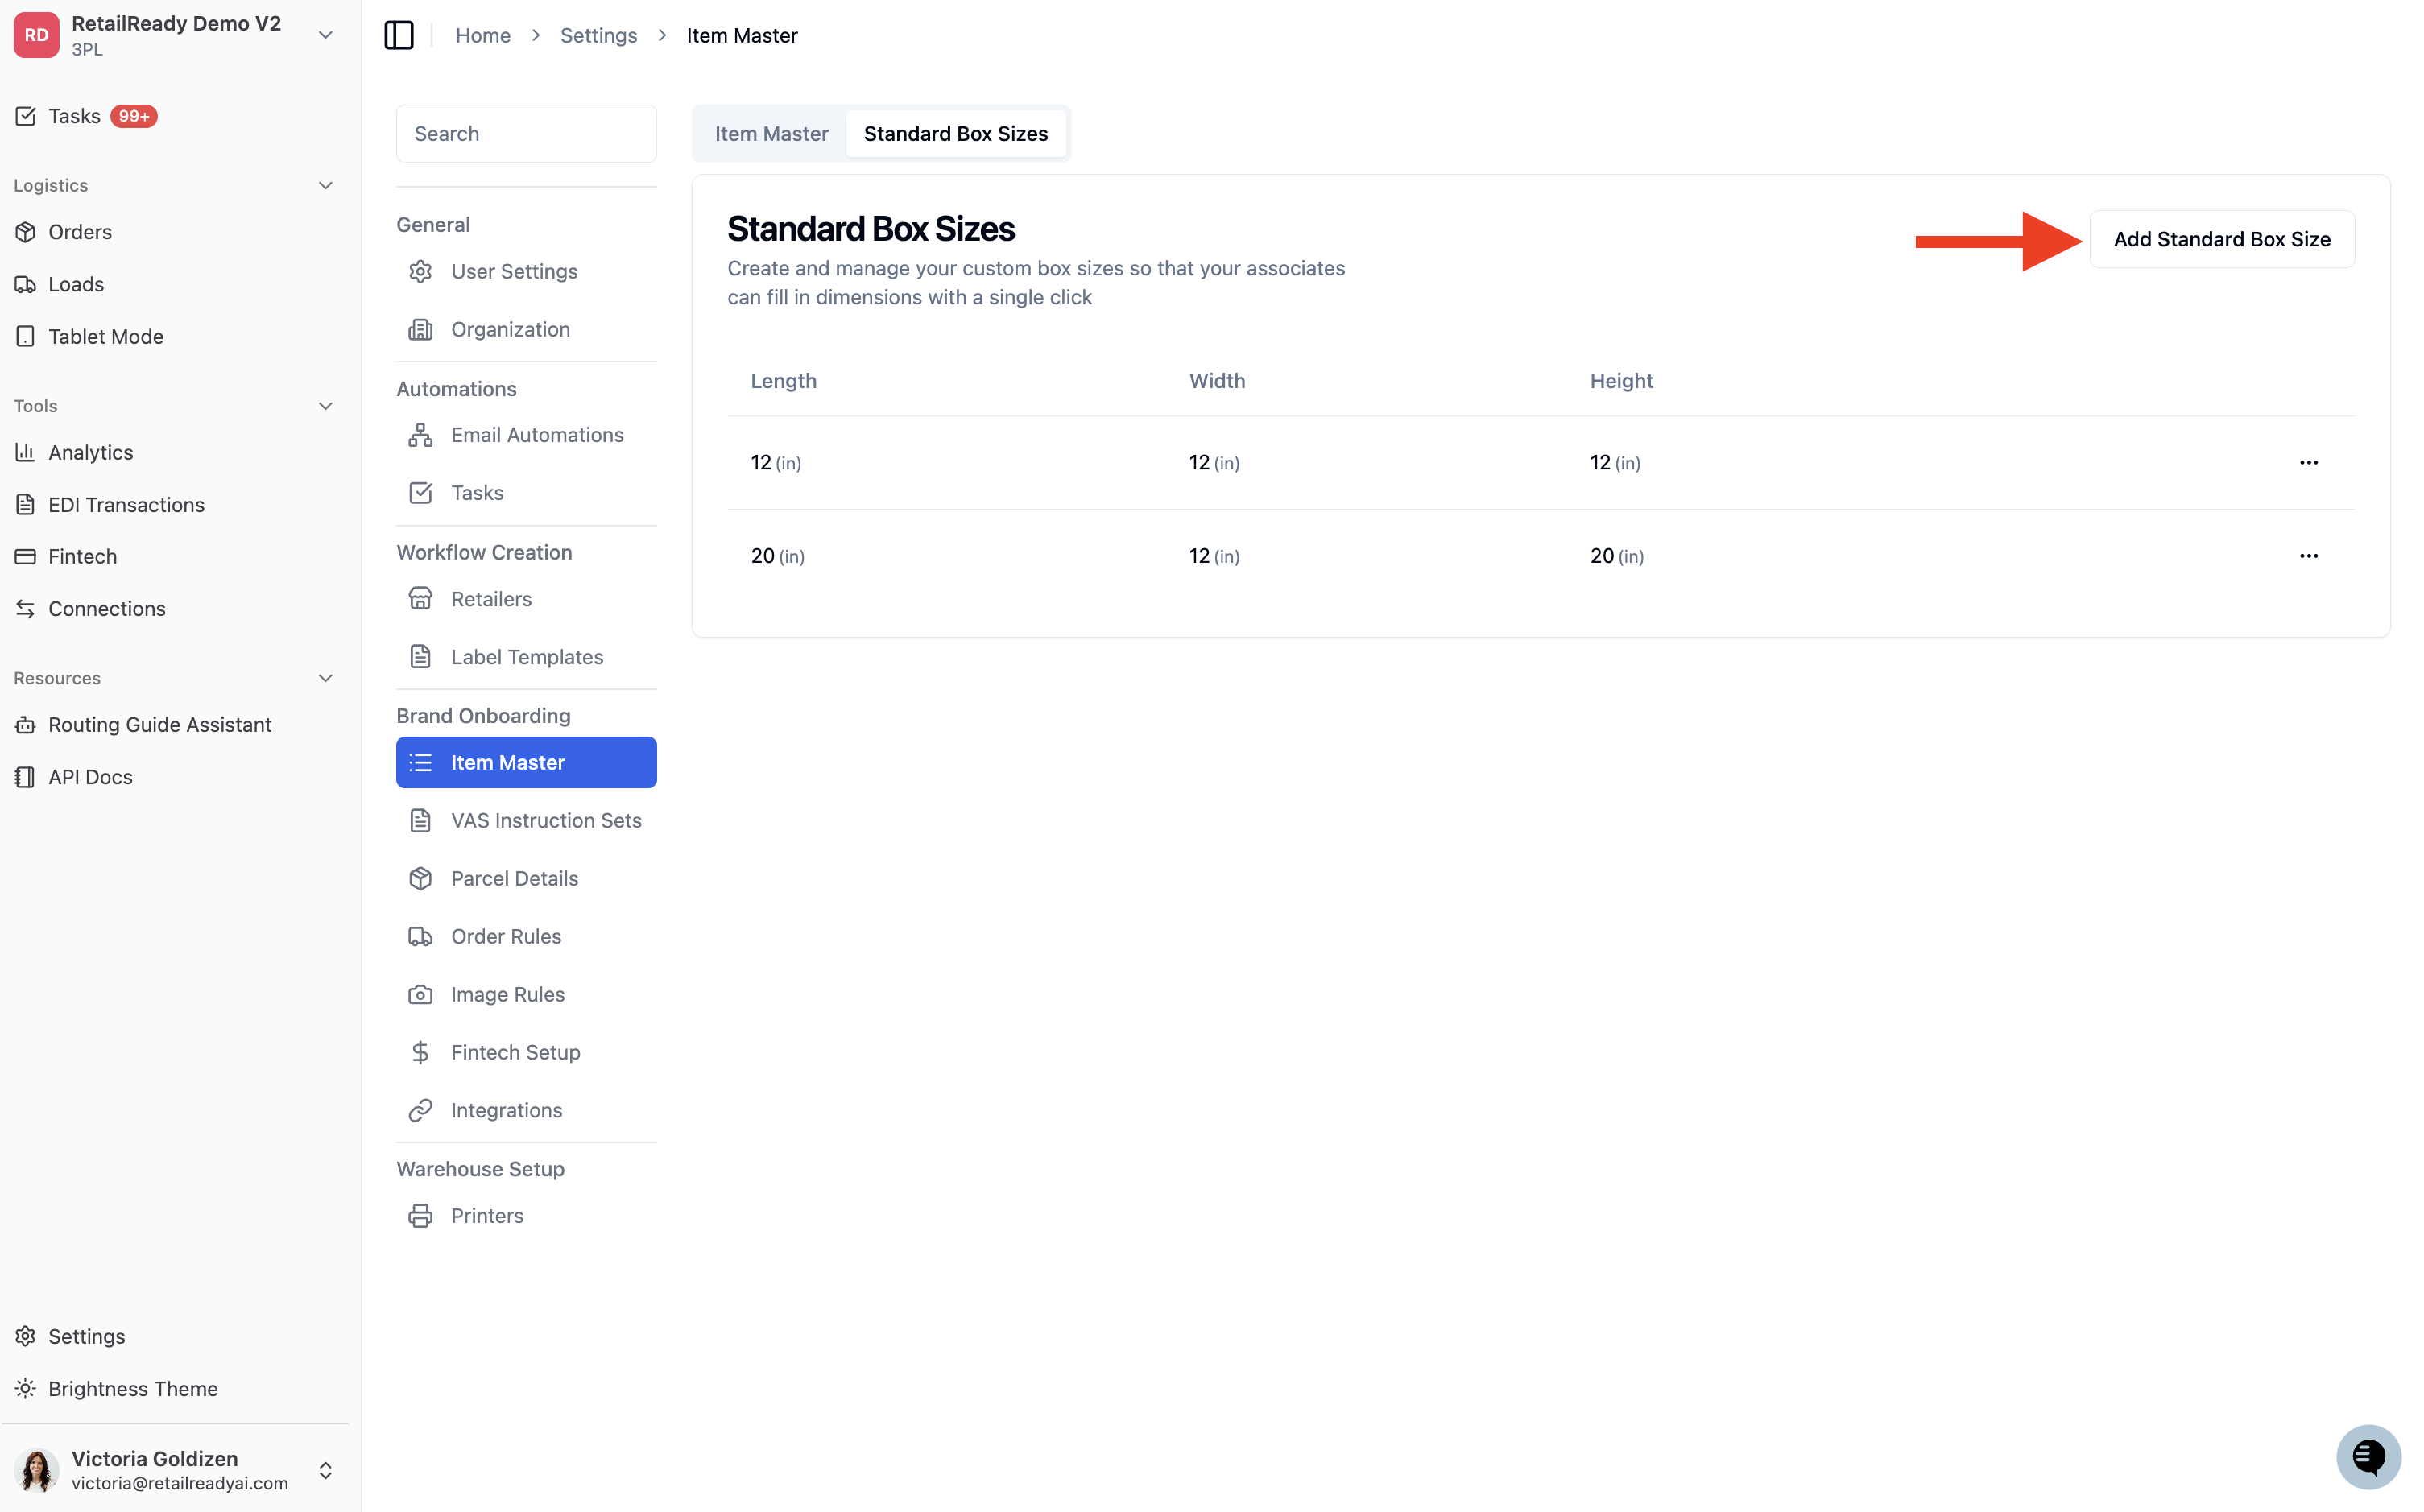Click the Length column header

(x=783, y=381)
